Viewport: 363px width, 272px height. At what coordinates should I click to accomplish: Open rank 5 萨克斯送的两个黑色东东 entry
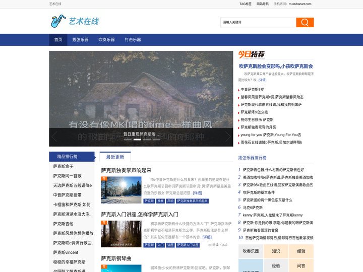click(267, 200)
